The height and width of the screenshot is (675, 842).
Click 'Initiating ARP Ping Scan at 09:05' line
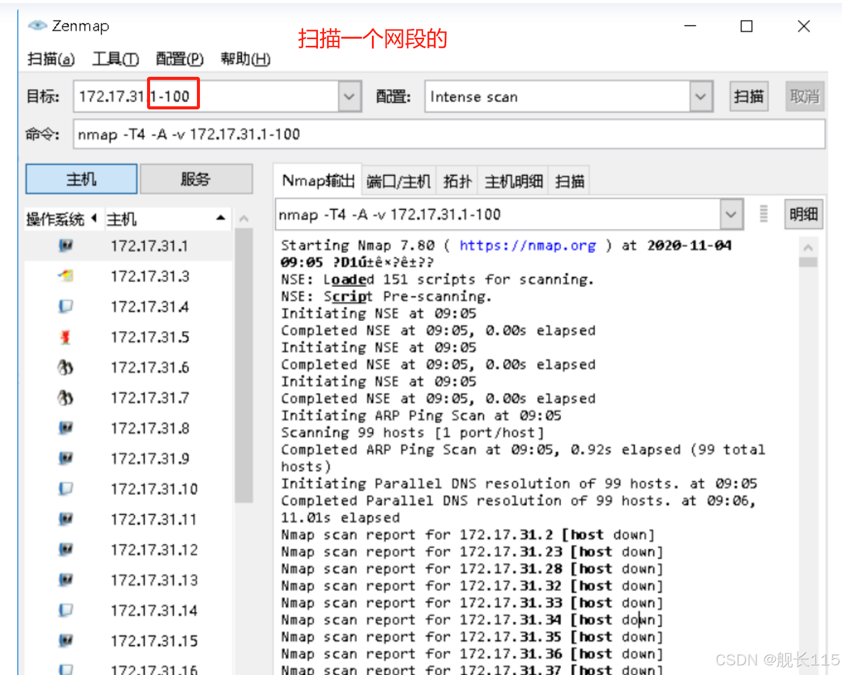coord(421,416)
